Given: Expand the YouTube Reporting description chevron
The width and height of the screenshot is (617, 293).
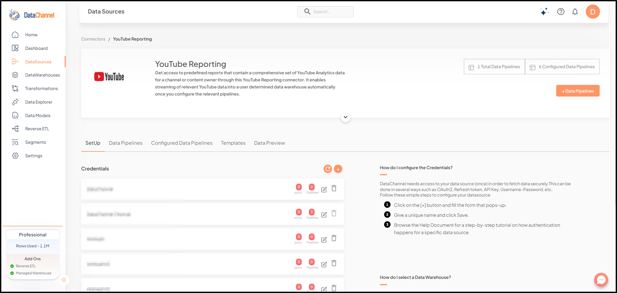Looking at the screenshot, I should 345,117.
